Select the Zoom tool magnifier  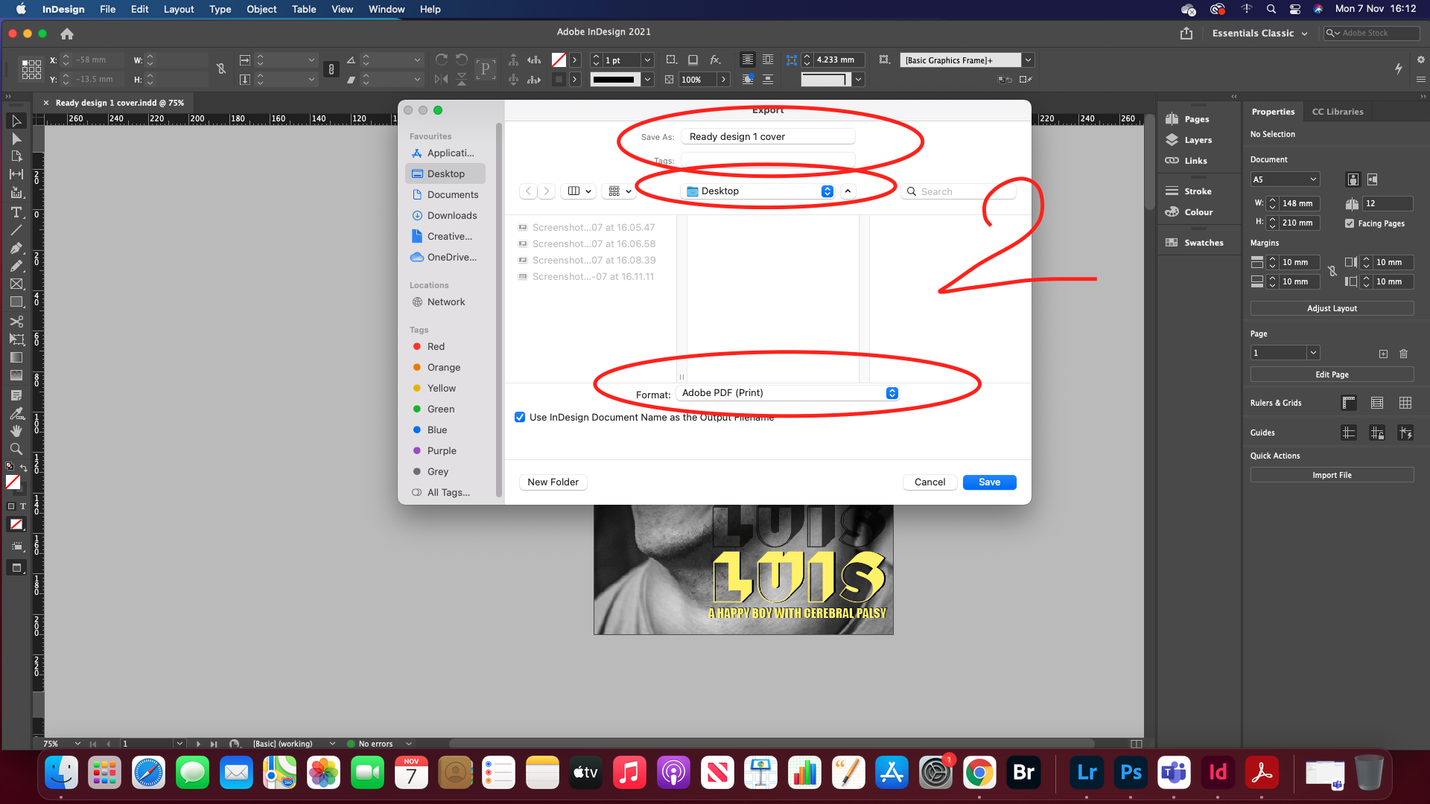16,449
